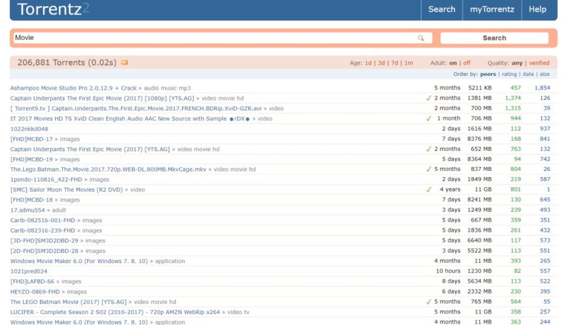Sort results by date

coord(528,74)
